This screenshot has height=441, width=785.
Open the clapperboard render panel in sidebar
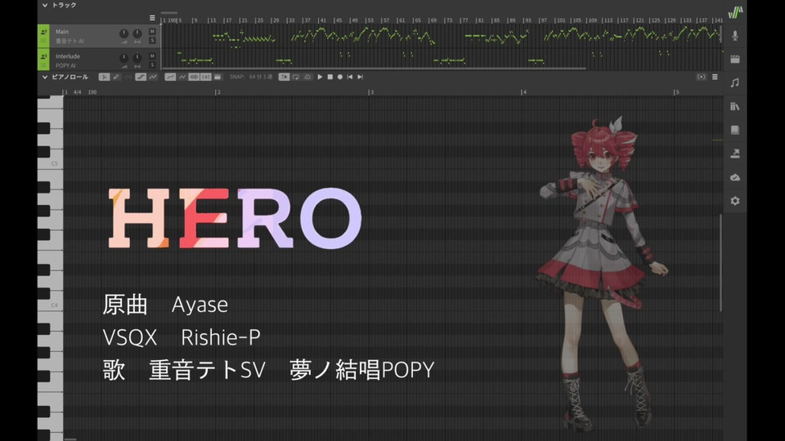pyautogui.click(x=735, y=59)
